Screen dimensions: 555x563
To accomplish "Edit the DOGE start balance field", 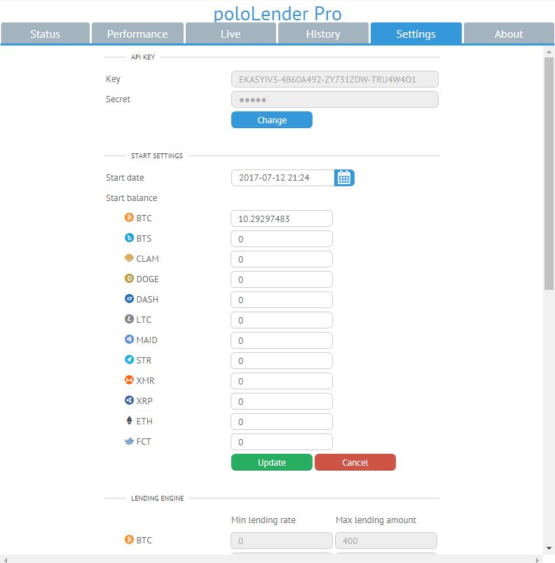I will (x=282, y=279).
